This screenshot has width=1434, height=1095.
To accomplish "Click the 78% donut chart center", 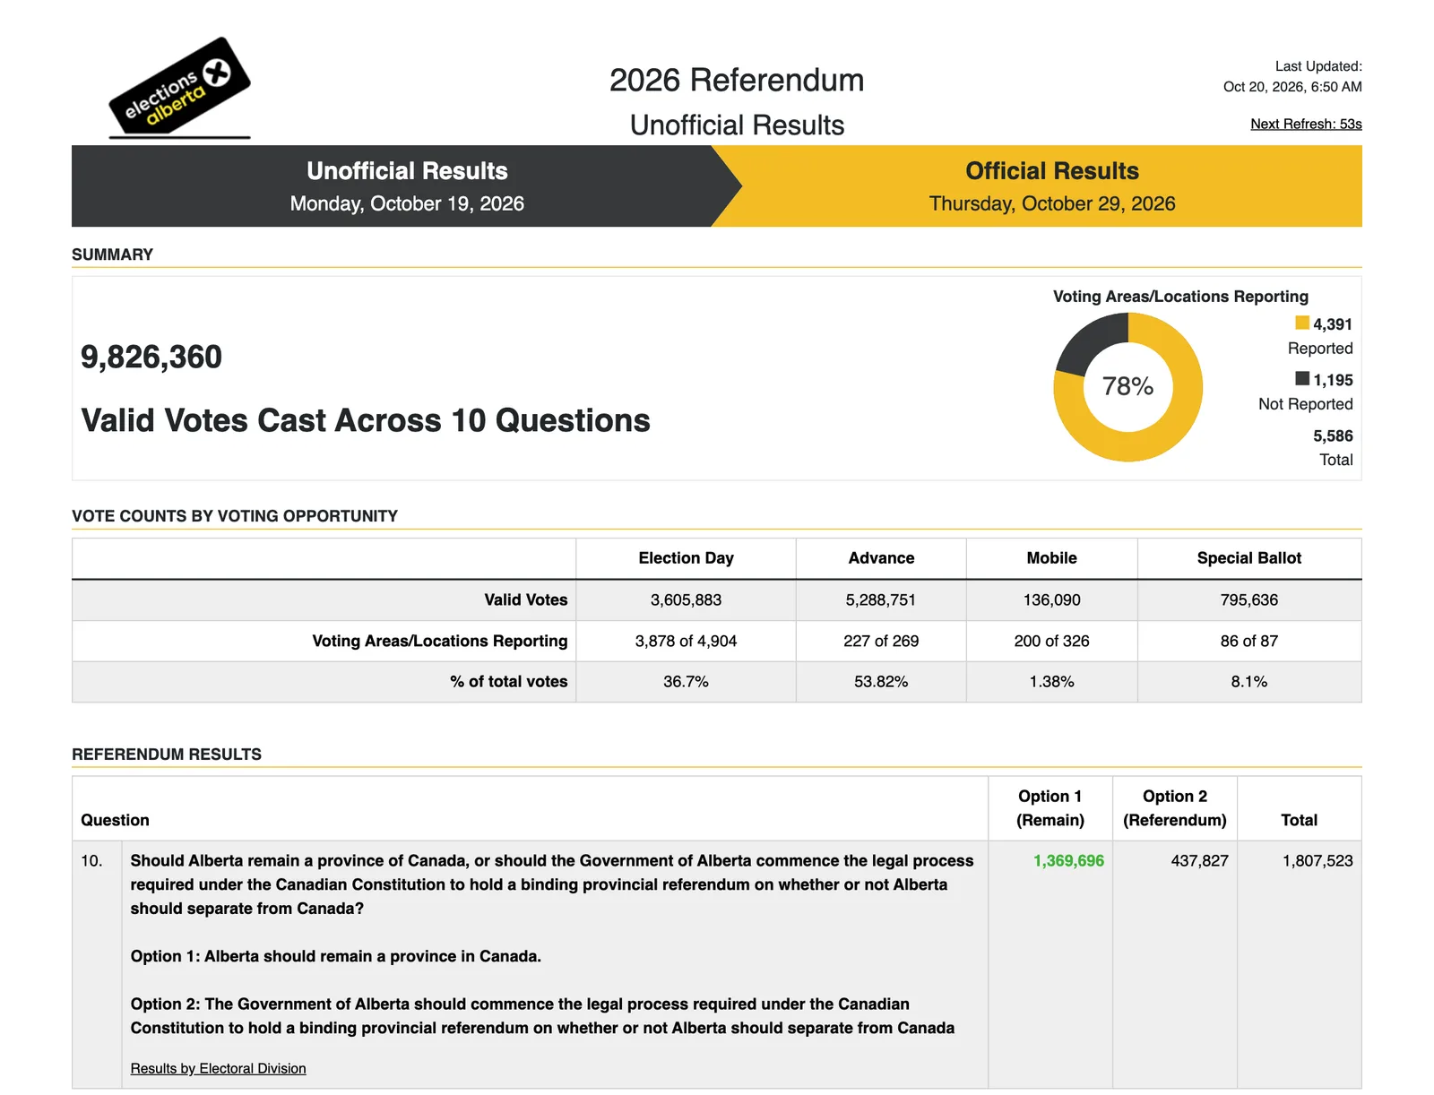I will (x=1127, y=386).
